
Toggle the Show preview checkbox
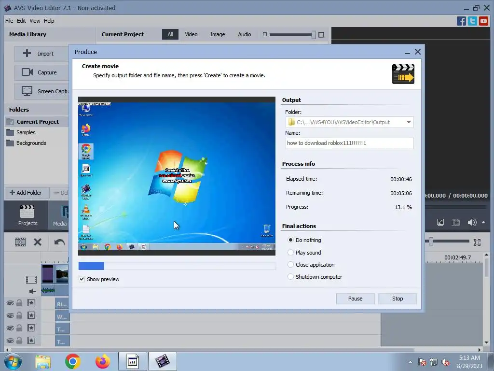(x=82, y=279)
